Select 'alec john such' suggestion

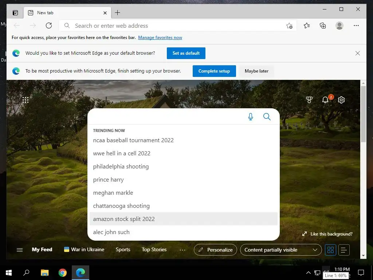[x=184, y=232]
